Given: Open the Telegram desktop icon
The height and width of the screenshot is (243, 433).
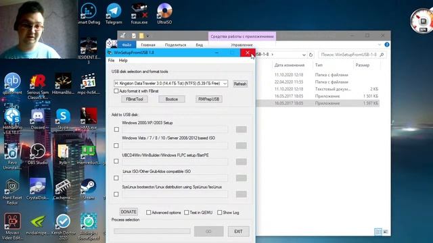Looking at the screenshot, I should tap(114, 13).
